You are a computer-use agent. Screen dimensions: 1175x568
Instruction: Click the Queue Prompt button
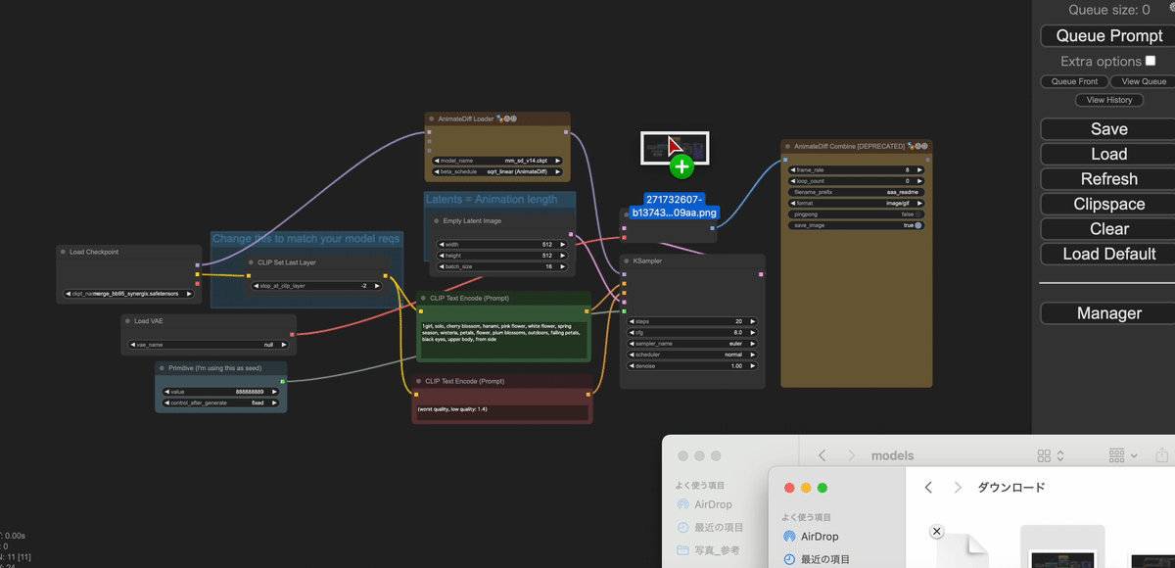tap(1109, 36)
